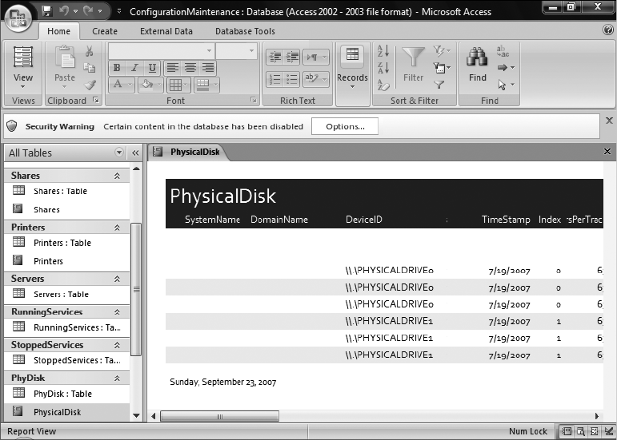
Task: Switch to Report View status icon
Action: [x=567, y=431]
